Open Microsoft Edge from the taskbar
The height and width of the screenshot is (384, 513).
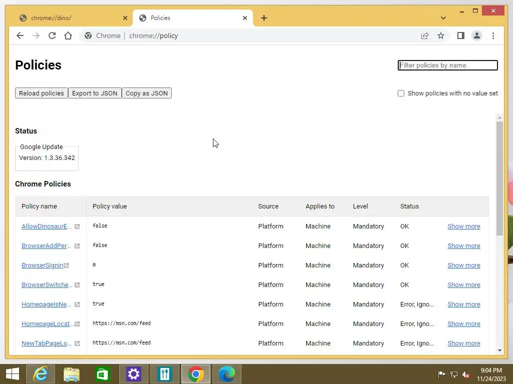(227, 374)
